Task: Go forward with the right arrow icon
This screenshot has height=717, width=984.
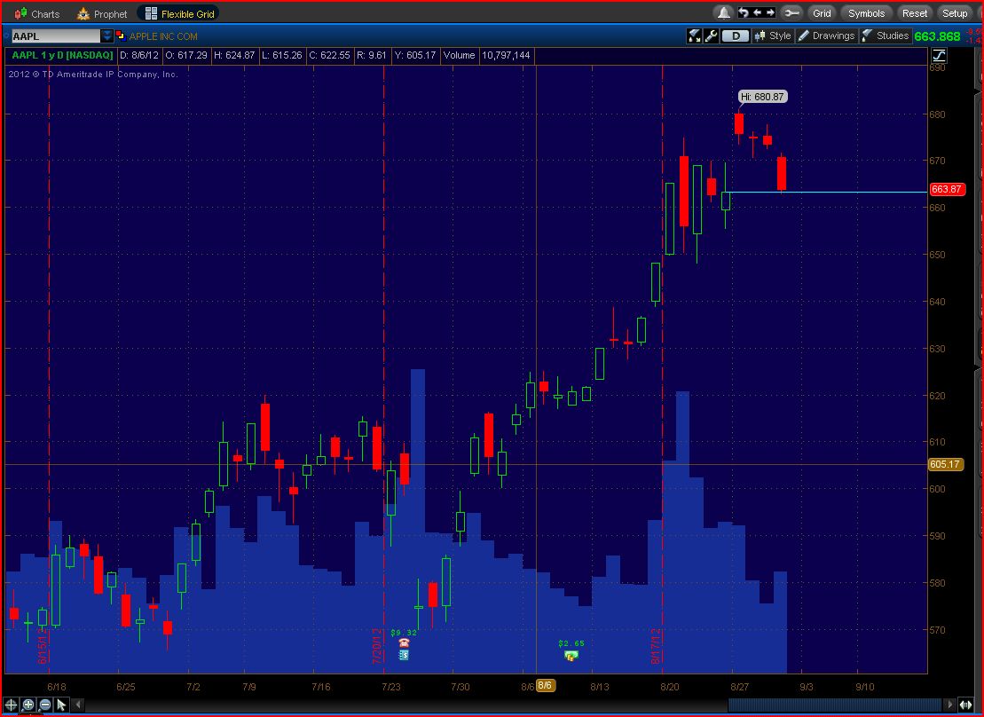Action: click(x=771, y=13)
